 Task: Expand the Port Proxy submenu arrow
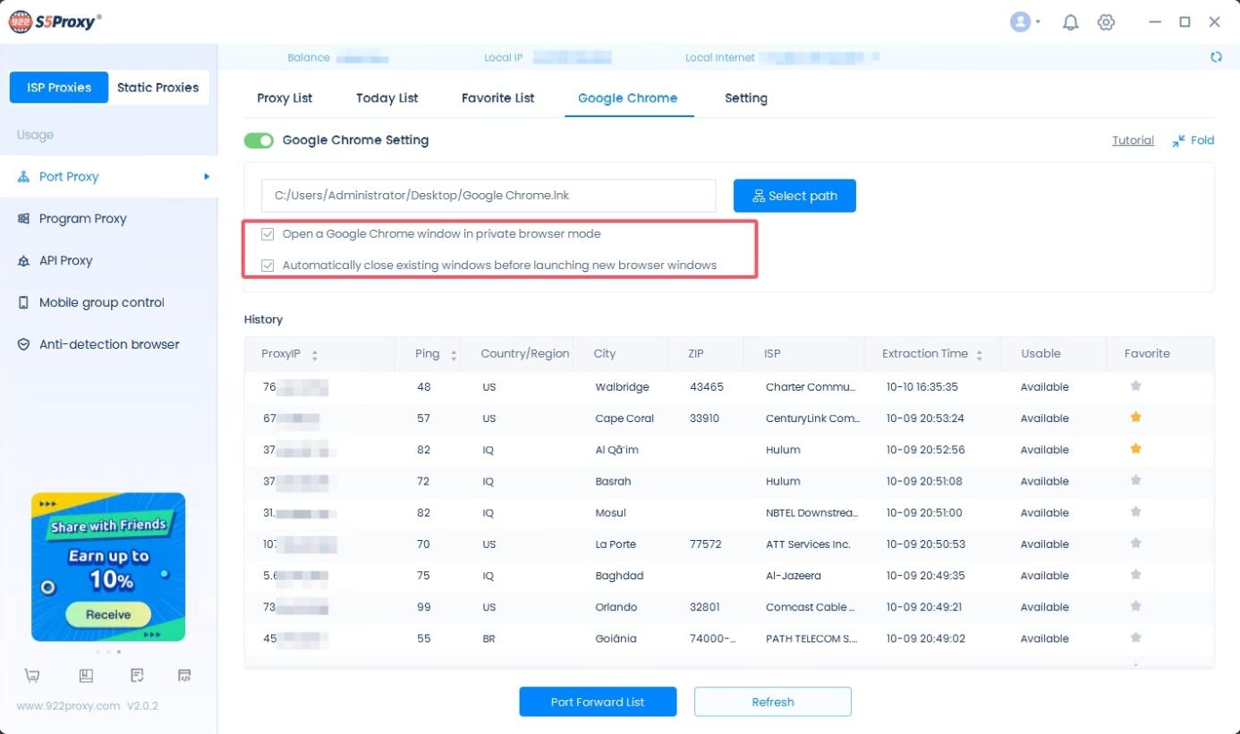206,176
